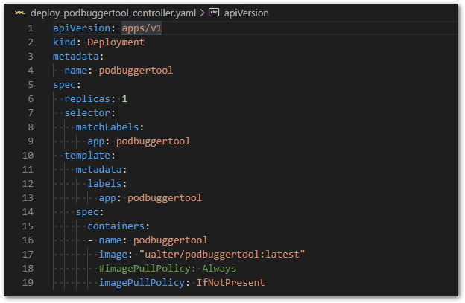465x303 pixels.
Task: Select line number 1 in the gutter
Action: (30, 28)
